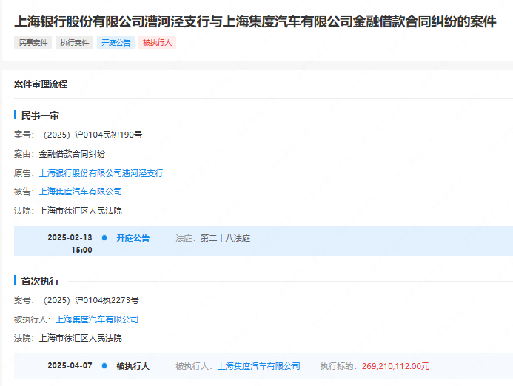Click the 民事案件 tag under the title
The height and width of the screenshot is (386, 513).
pyautogui.click(x=33, y=43)
